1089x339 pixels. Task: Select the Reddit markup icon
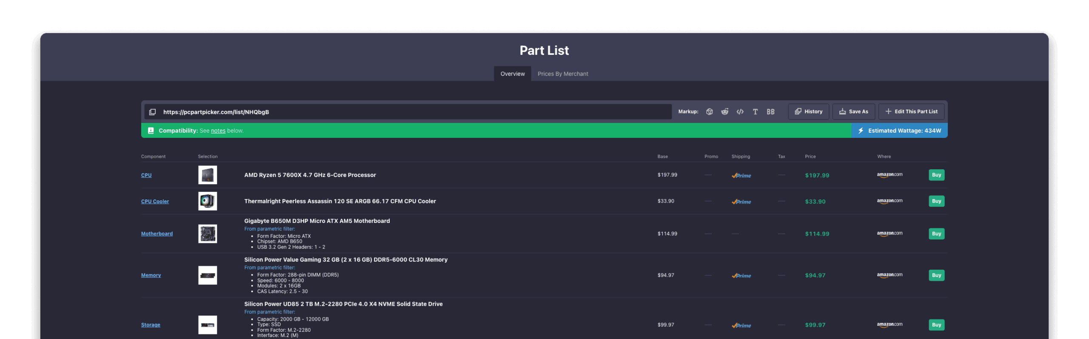pos(724,112)
